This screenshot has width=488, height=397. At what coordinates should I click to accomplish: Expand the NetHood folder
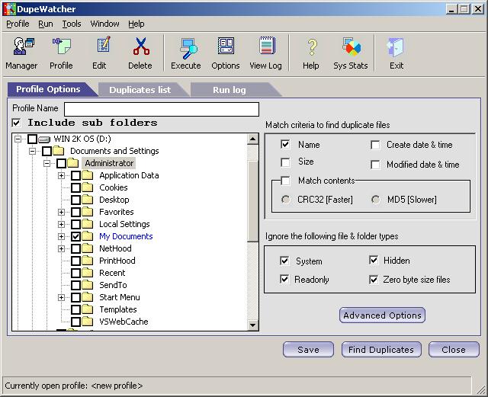coord(61,248)
